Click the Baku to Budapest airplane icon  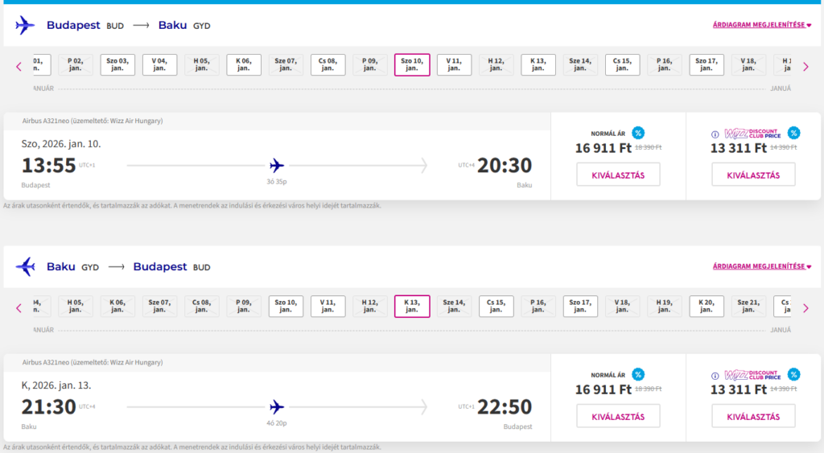25,266
